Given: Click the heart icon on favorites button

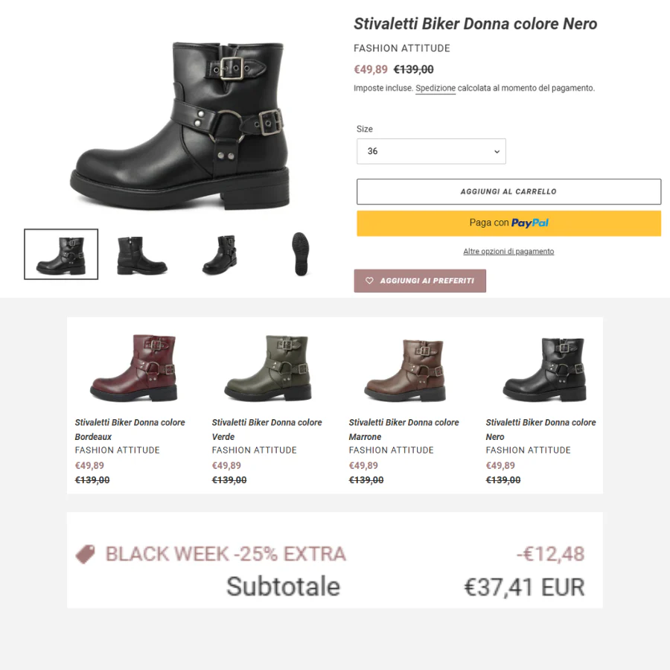Looking at the screenshot, I should 369,281.
